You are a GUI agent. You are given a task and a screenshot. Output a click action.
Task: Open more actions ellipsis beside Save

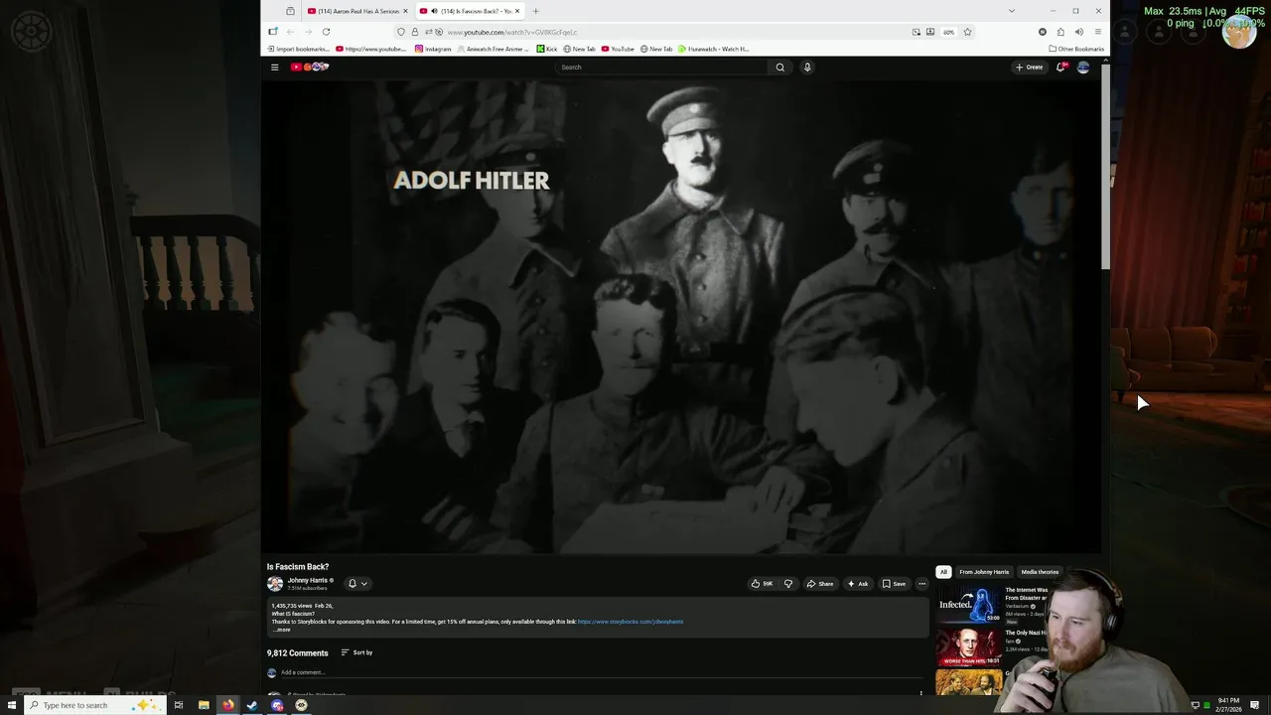tap(921, 584)
